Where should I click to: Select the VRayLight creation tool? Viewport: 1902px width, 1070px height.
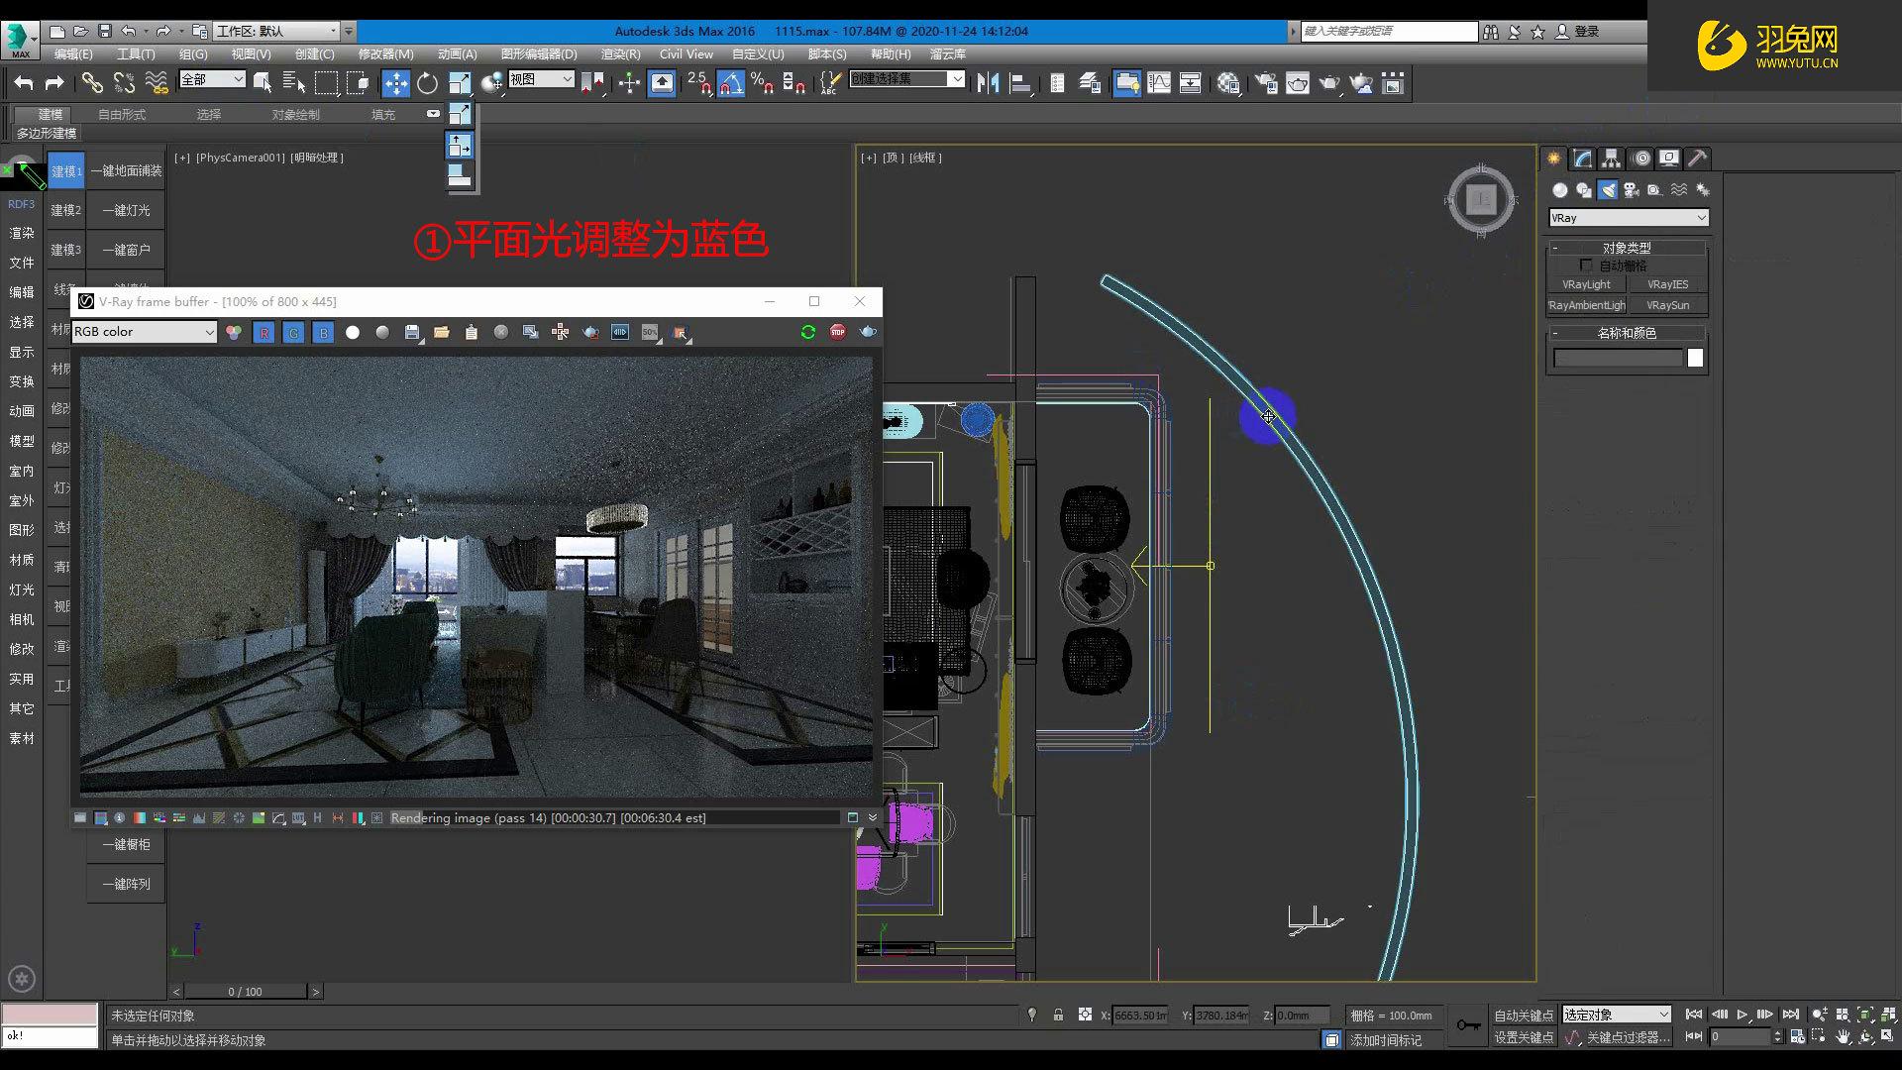coord(1585,284)
